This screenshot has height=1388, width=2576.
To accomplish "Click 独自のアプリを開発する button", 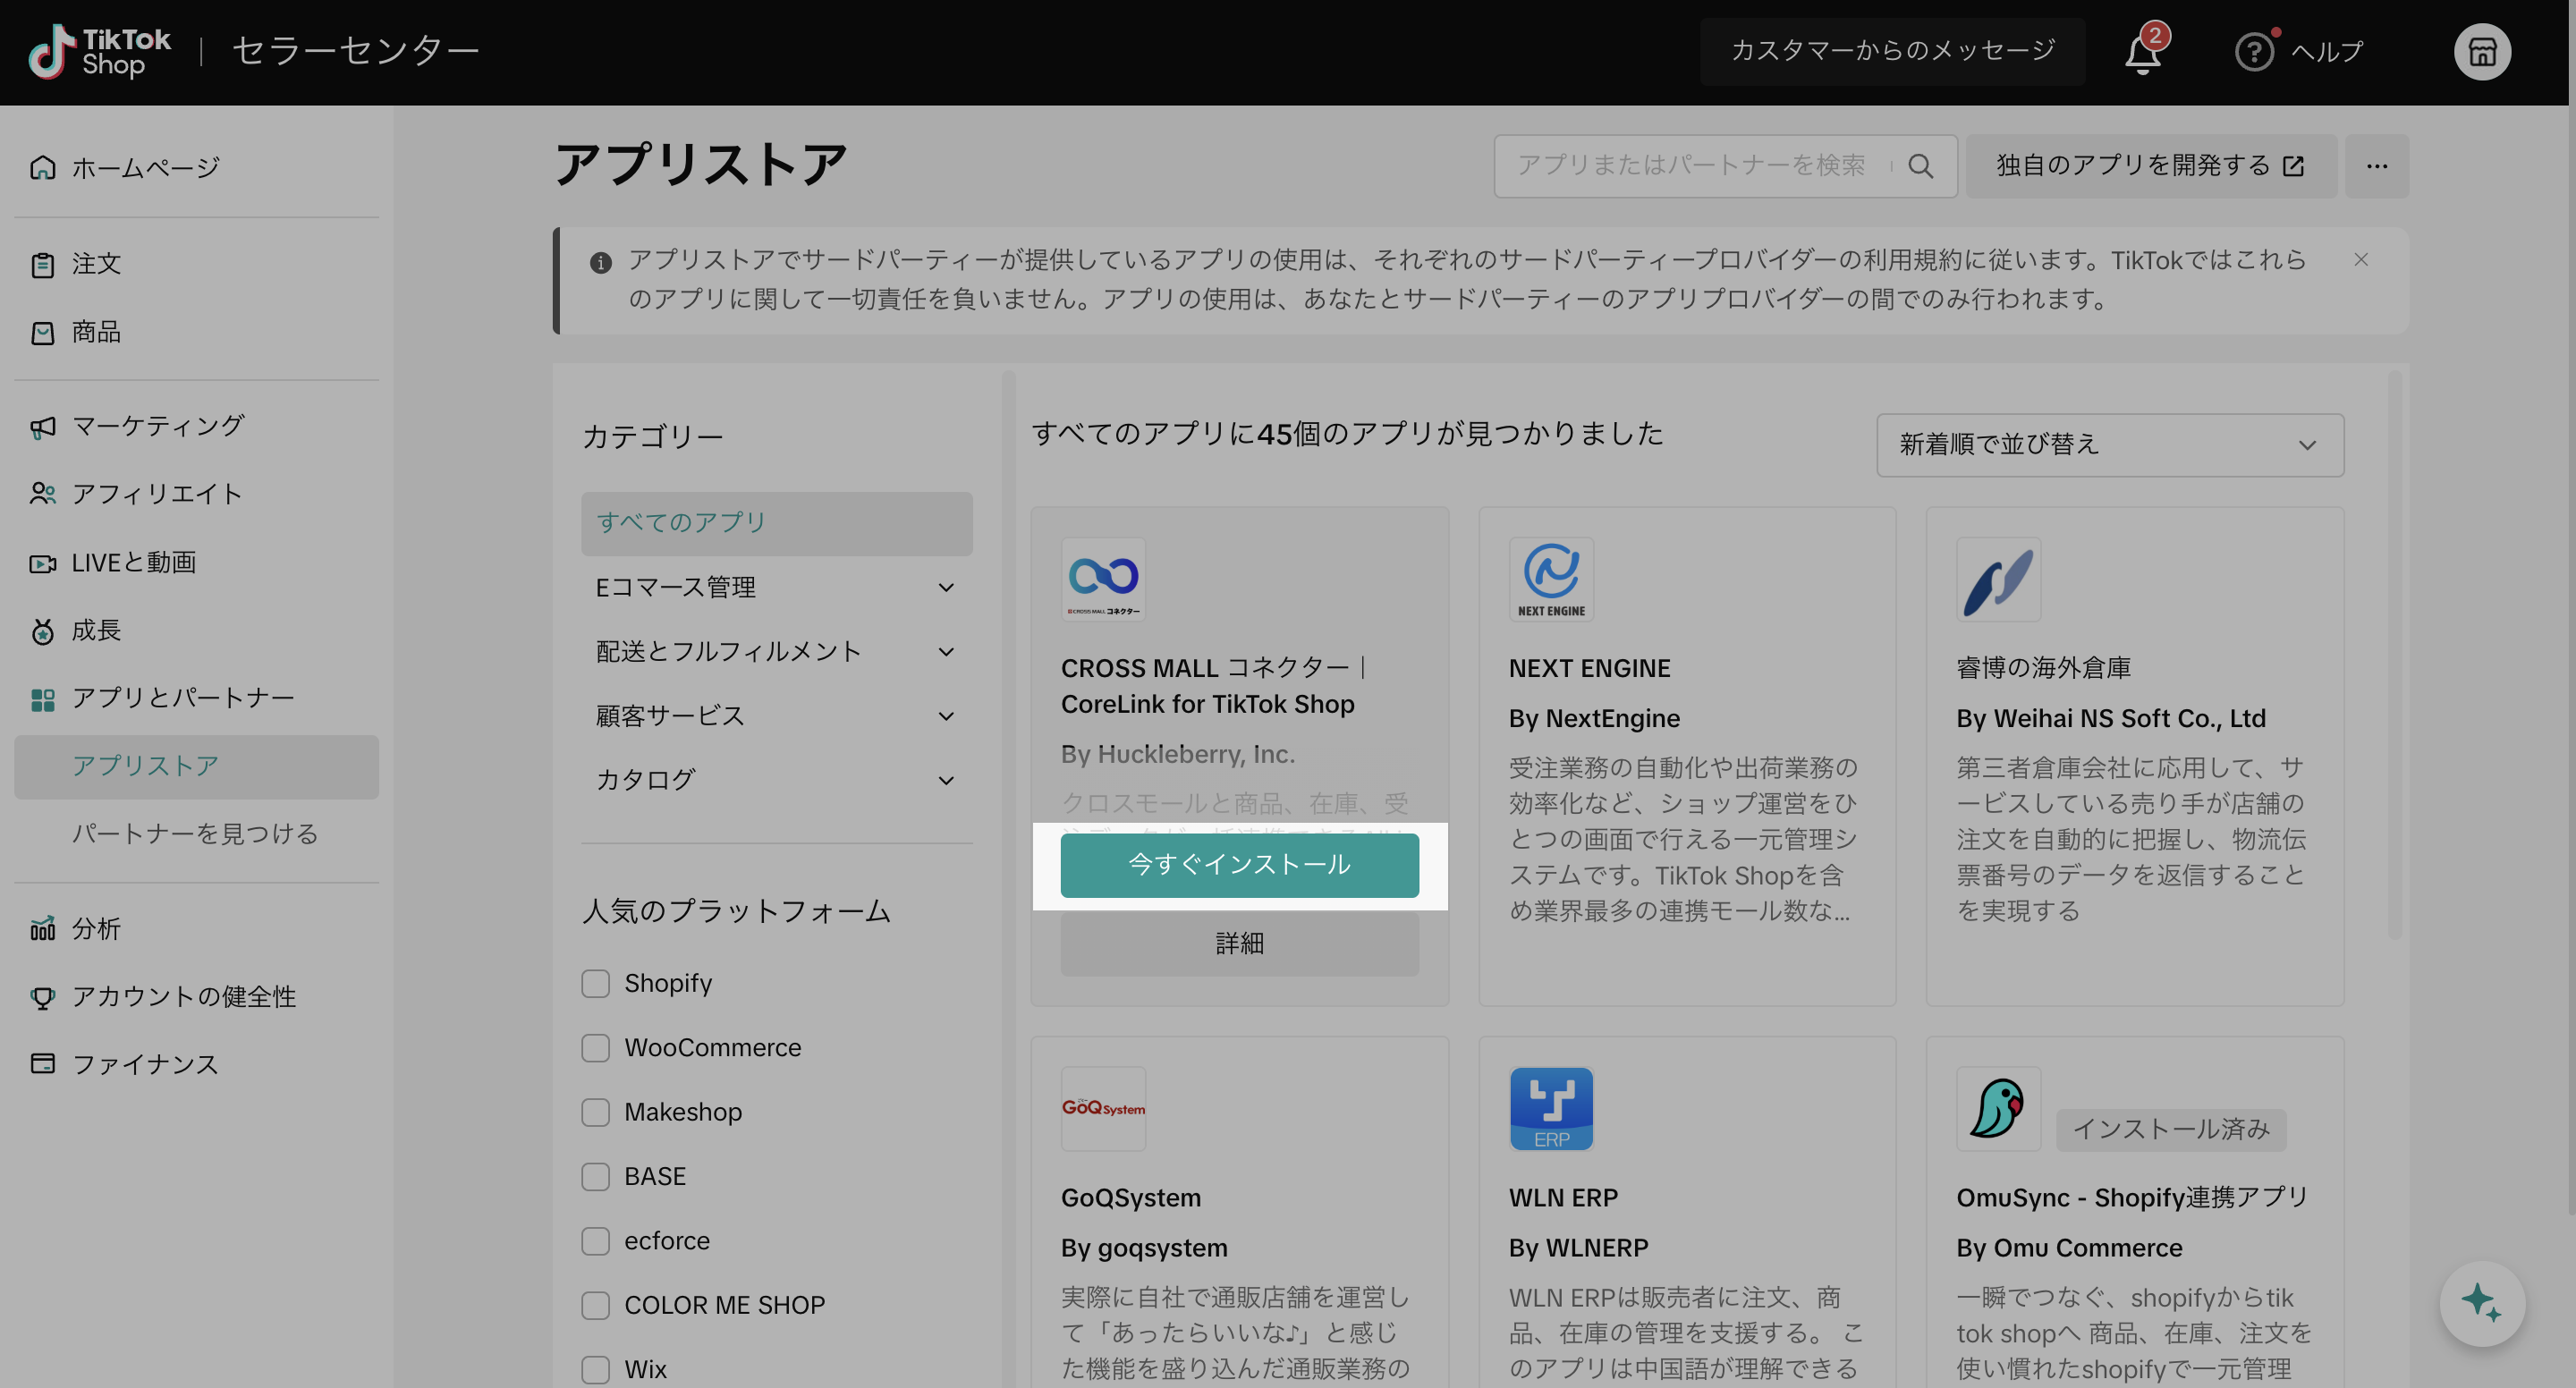I will 2150,166.
